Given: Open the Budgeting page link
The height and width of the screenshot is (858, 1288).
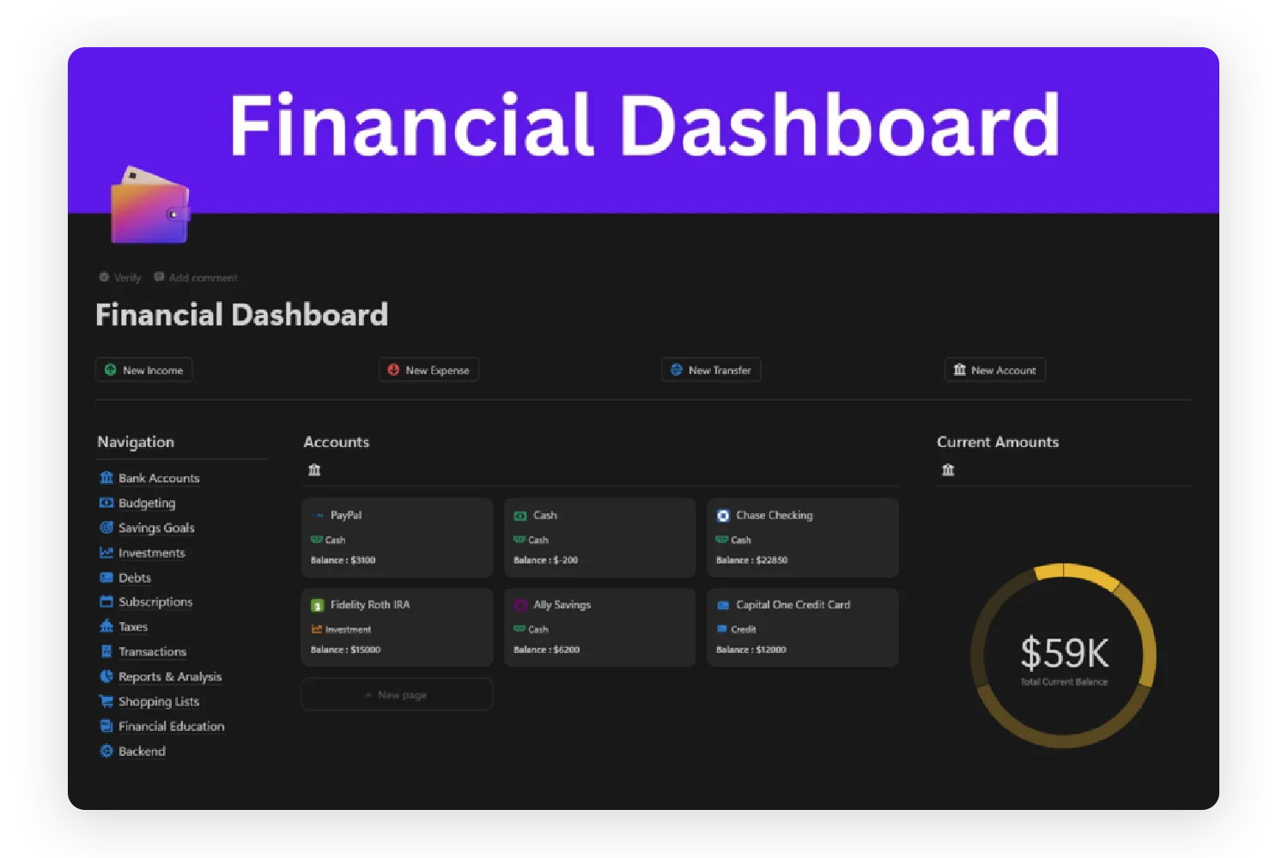Looking at the screenshot, I should click(147, 503).
